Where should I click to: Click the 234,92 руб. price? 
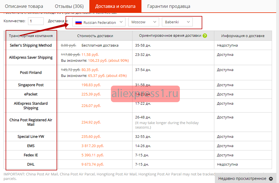(x=91, y=122)
